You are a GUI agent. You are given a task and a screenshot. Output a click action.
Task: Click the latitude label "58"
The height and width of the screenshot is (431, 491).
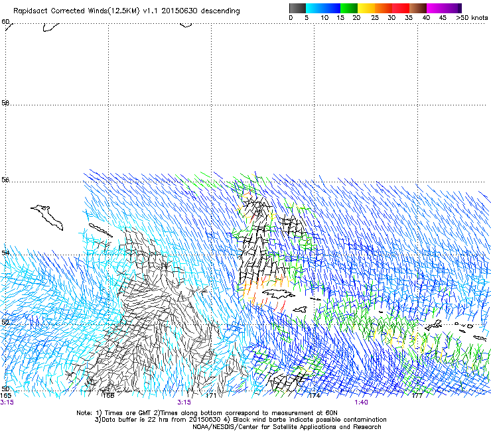point(5,103)
